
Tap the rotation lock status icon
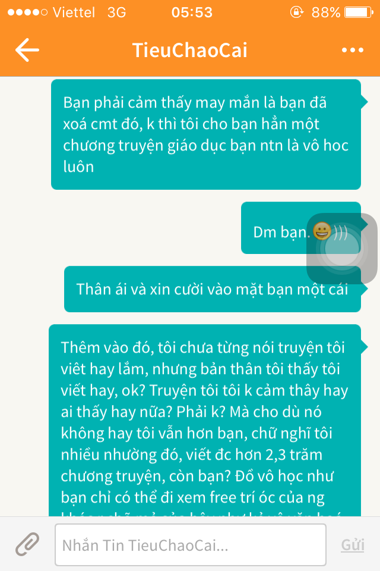[x=296, y=12]
